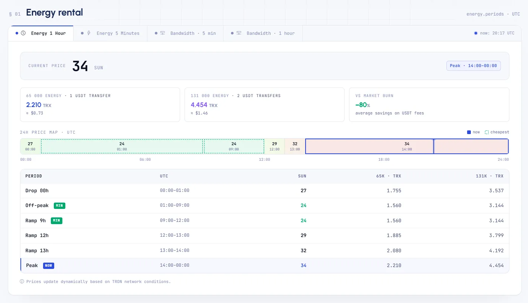The height and width of the screenshot is (303, 528).
Task: Click the 131 000 Energy 2 USDT transfers card
Action: [x=264, y=104]
